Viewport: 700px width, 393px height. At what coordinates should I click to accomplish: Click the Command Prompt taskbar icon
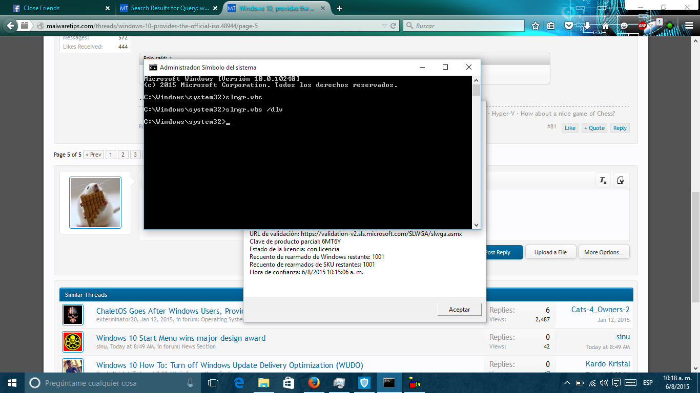click(x=389, y=383)
